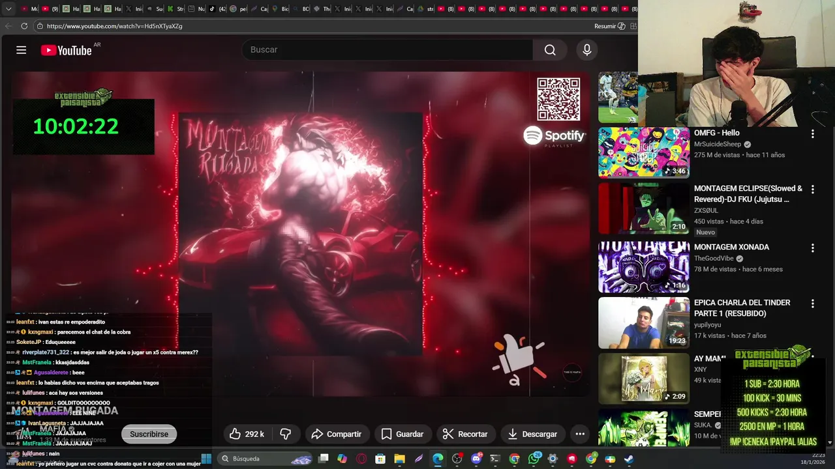
Task: Open MONTAGEM XONADA video thumbnail
Action: (644, 267)
